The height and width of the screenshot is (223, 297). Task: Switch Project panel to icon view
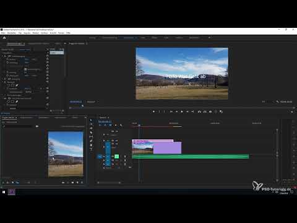(x=12, y=182)
